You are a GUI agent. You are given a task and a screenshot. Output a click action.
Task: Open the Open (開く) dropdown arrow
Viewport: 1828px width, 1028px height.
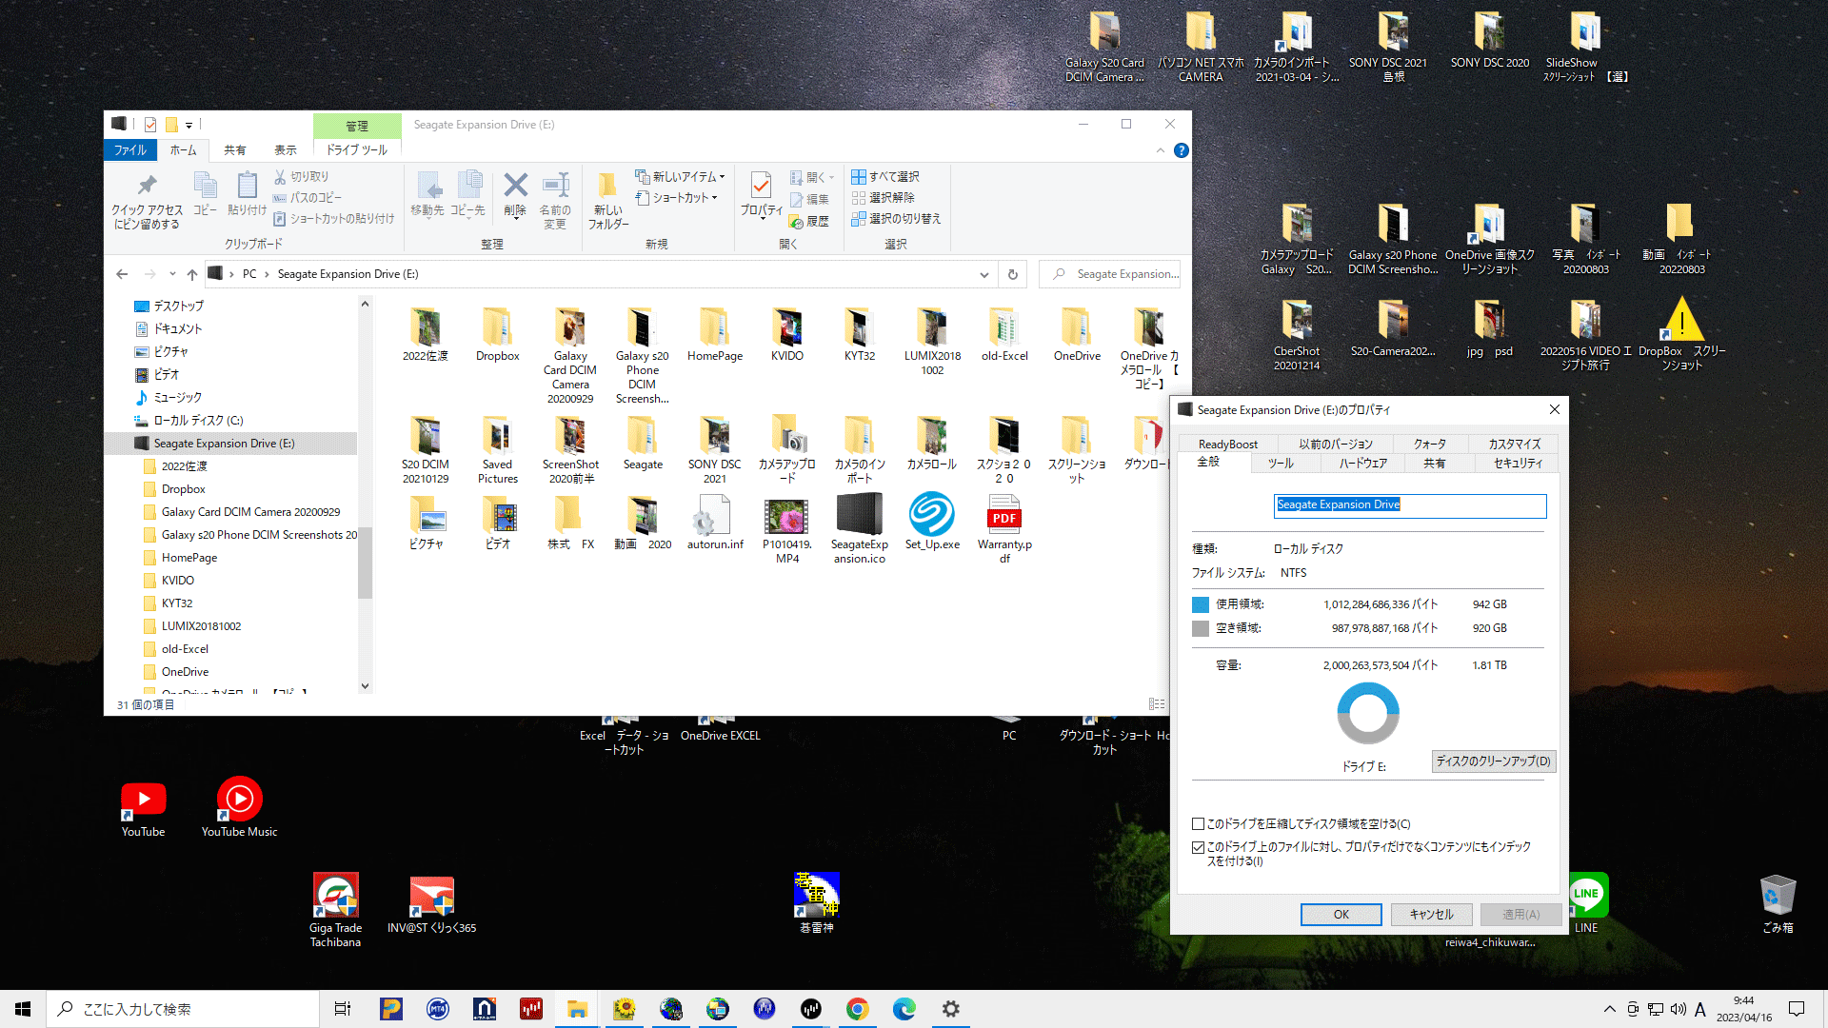(x=831, y=178)
